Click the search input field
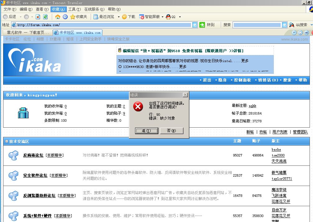313x222 pixels. click(x=257, y=25)
